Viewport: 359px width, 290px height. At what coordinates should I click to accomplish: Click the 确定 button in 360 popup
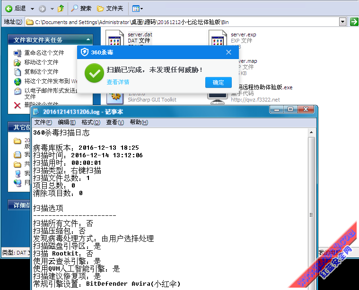[219, 82]
